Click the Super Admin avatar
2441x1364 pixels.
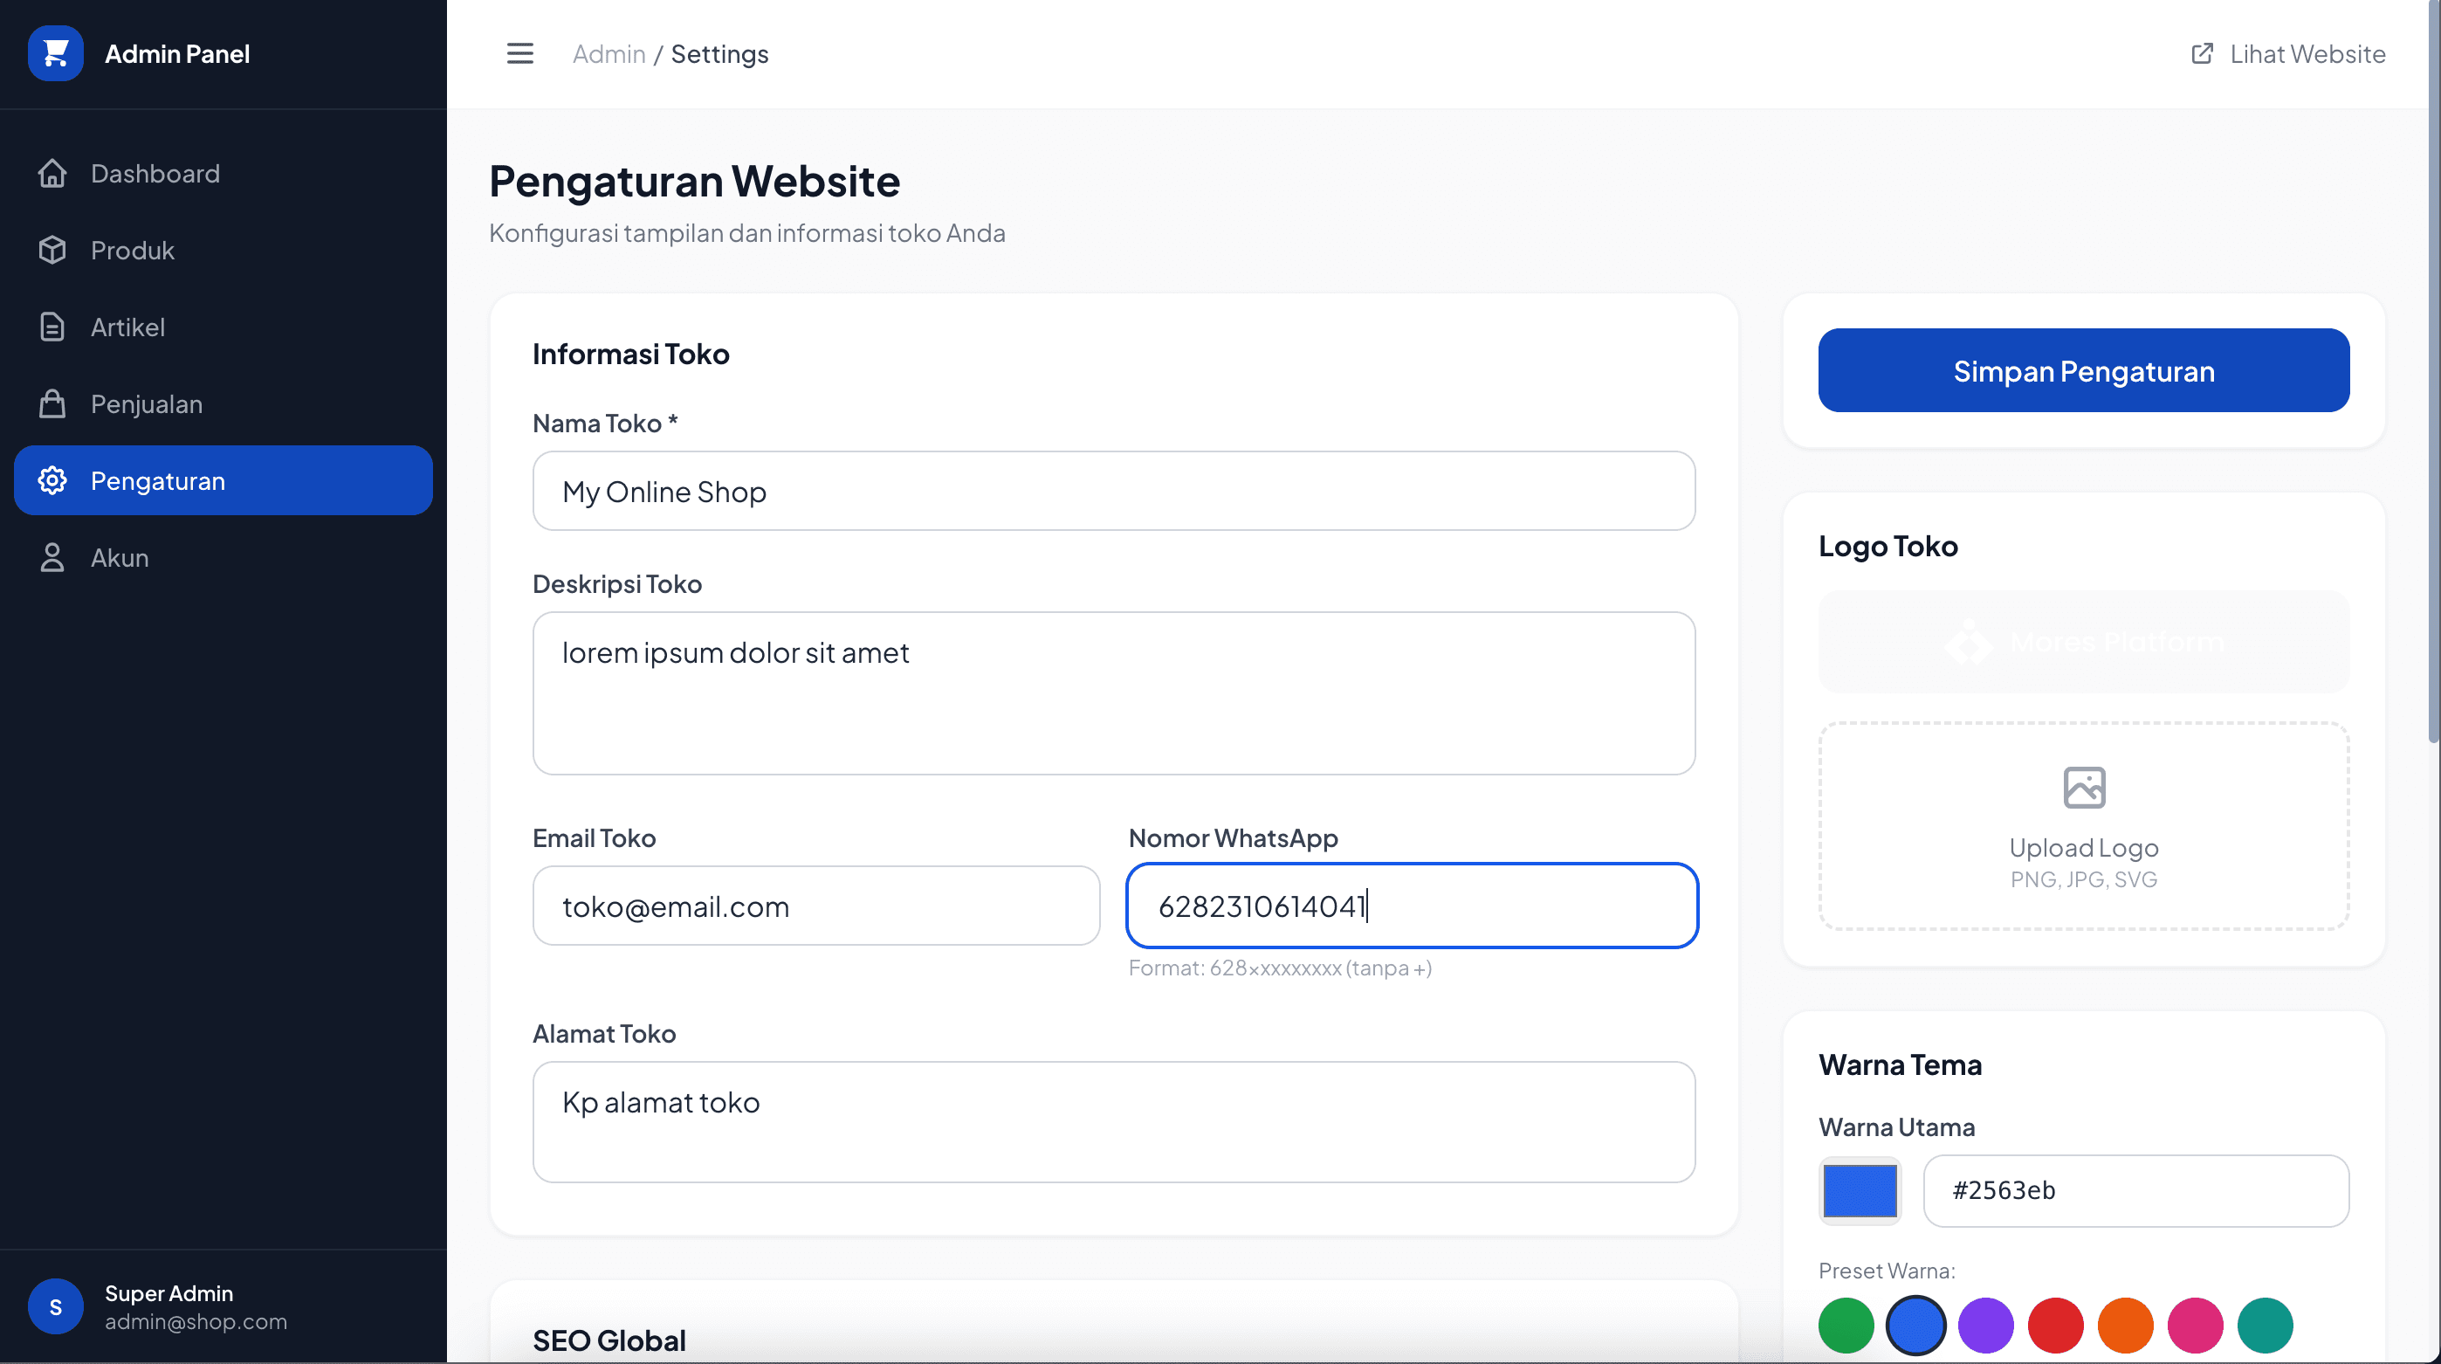[x=56, y=1307]
